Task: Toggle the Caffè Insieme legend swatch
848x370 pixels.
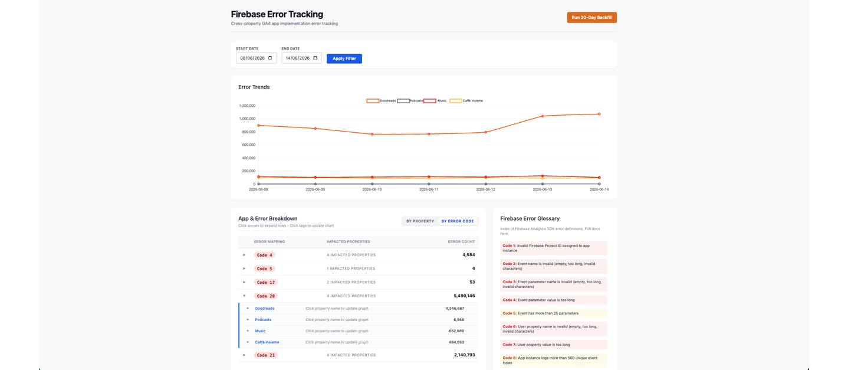Action: [x=456, y=101]
